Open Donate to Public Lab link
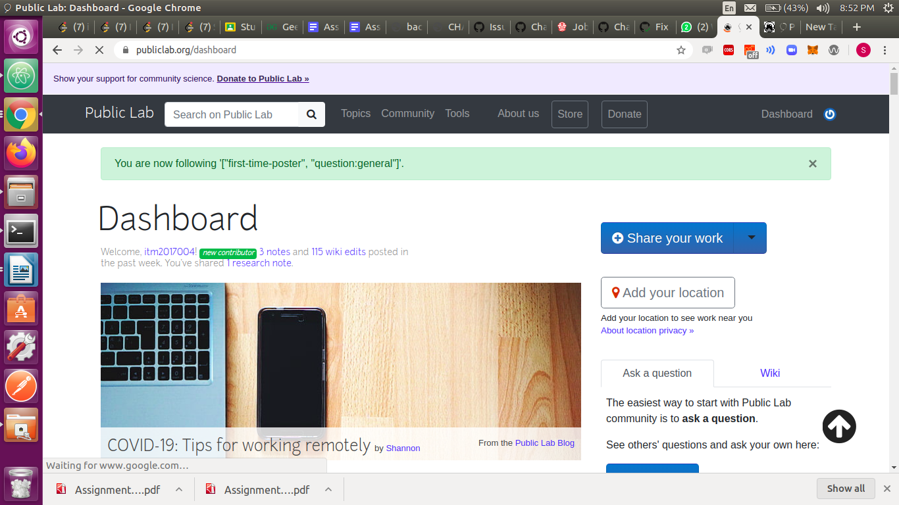899x505 pixels. (x=263, y=79)
